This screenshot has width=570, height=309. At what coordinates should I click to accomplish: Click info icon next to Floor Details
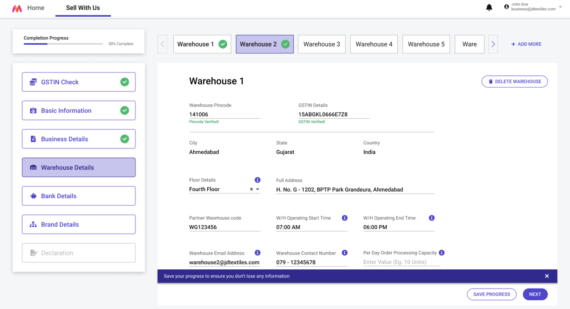pos(258,180)
